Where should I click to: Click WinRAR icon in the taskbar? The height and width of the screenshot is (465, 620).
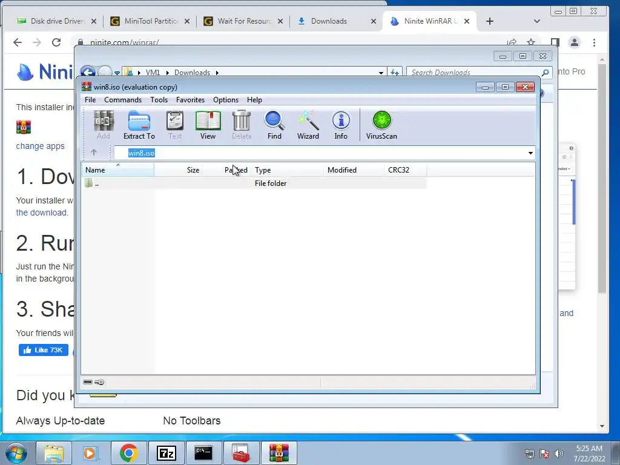[x=279, y=453]
